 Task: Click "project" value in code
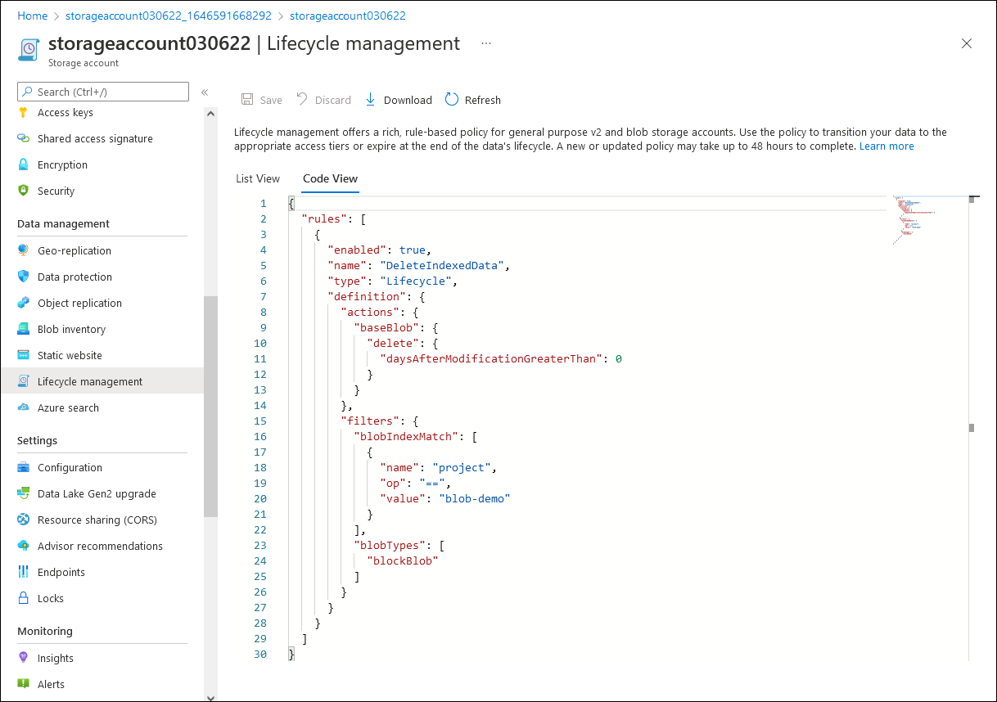[x=462, y=468]
